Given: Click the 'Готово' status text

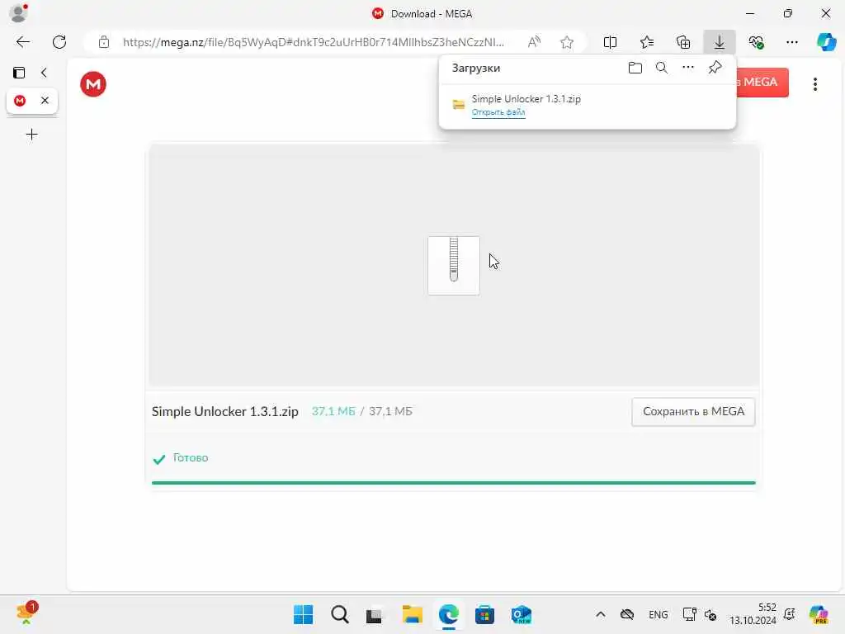Looking at the screenshot, I should coord(191,457).
